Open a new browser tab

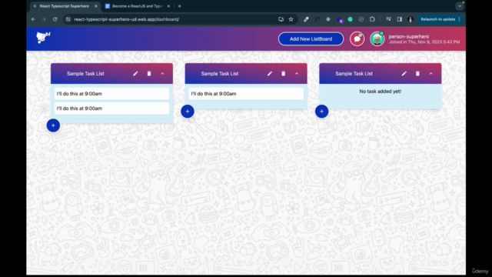tap(179, 6)
